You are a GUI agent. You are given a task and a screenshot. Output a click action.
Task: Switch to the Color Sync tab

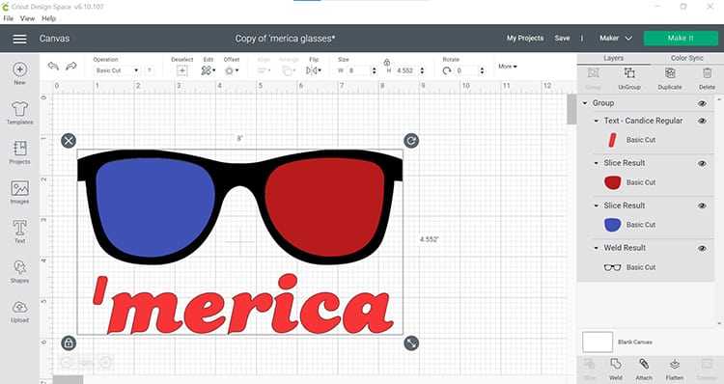(686, 58)
